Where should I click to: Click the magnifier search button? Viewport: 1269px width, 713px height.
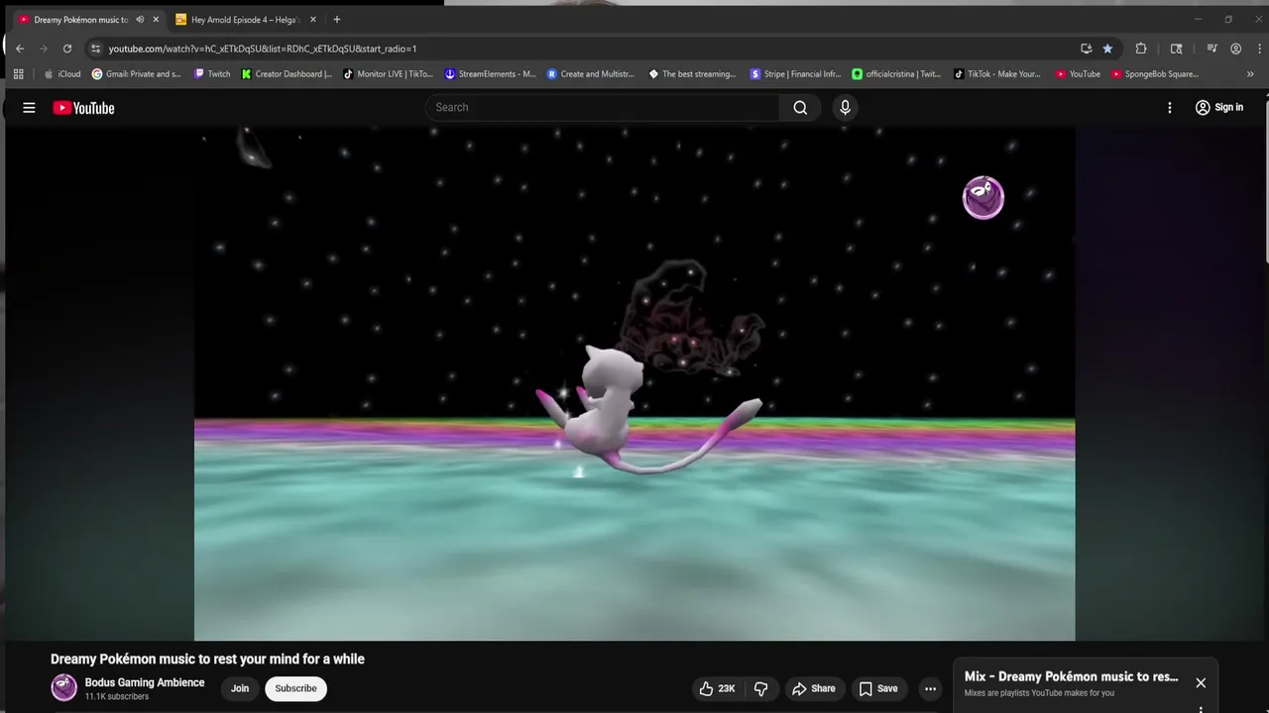click(800, 108)
